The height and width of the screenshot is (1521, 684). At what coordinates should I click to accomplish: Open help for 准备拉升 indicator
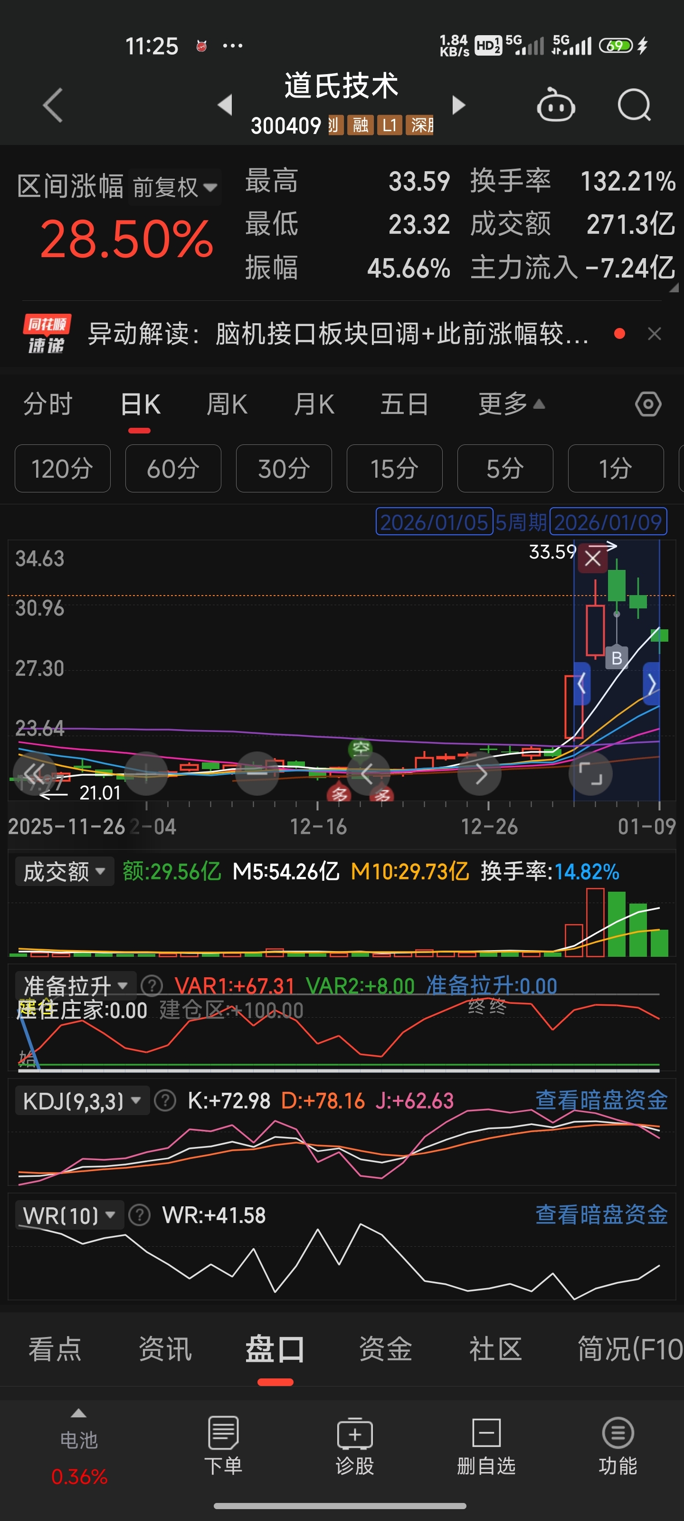click(152, 985)
